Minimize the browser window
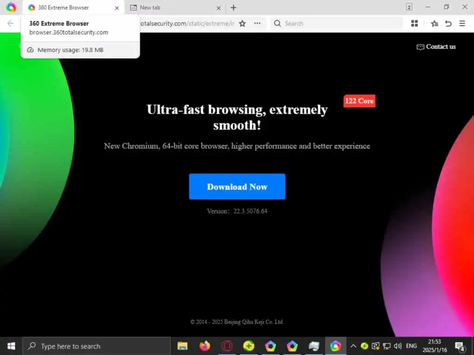Image resolution: width=474 pixels, height=355 pixels. [x=428, y=7]
